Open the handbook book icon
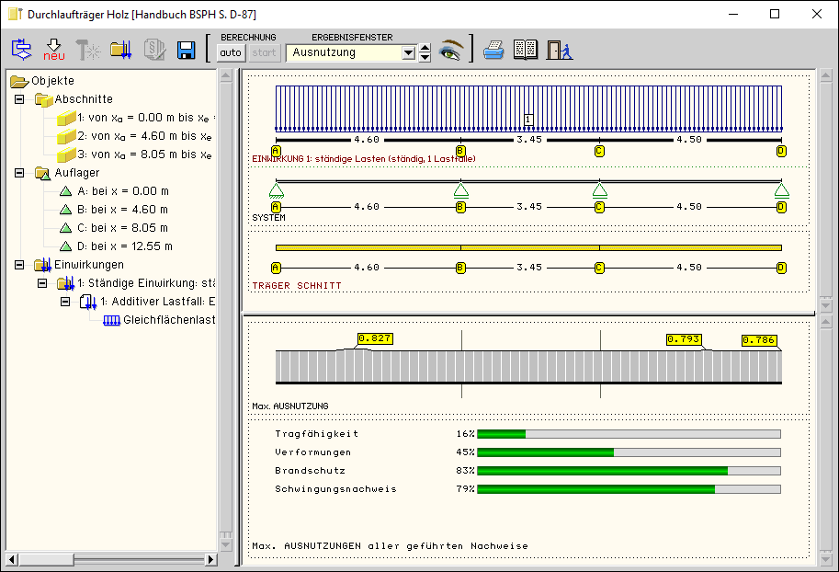 click(525, 51)
